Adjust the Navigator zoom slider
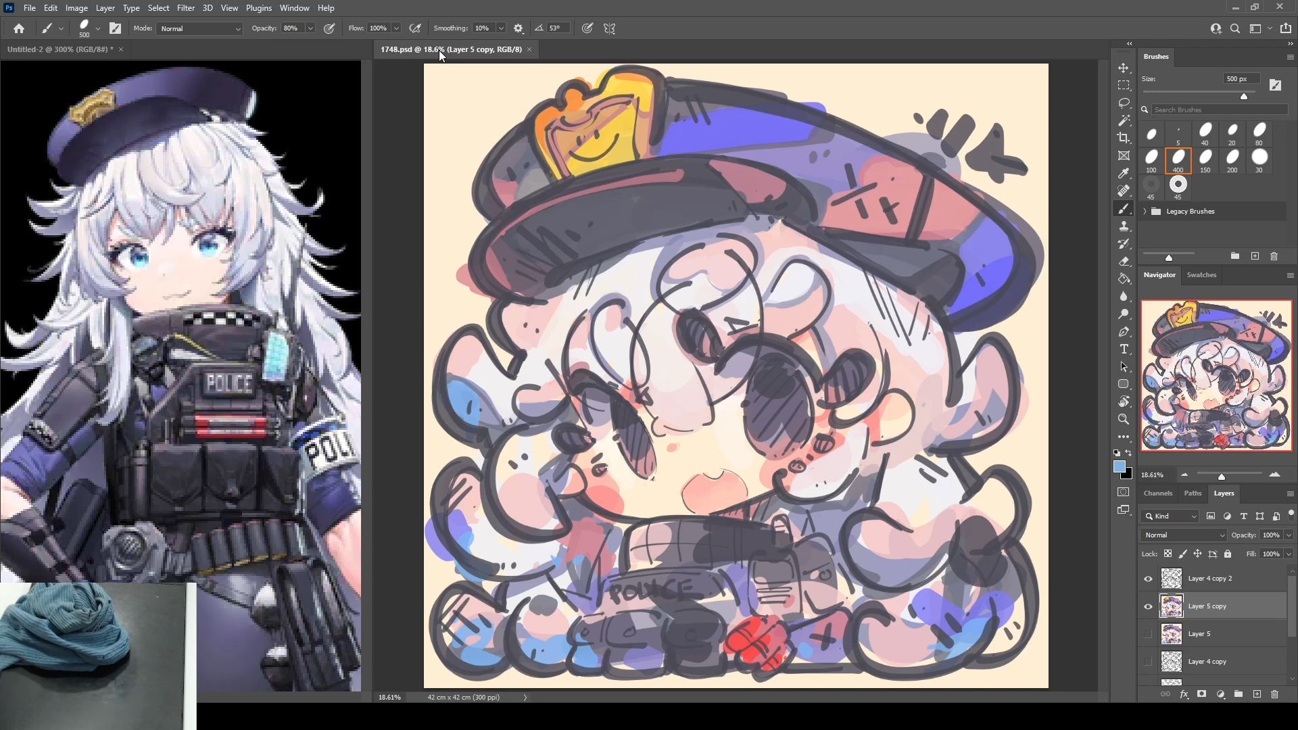1298x730 pixels. 1222,477
